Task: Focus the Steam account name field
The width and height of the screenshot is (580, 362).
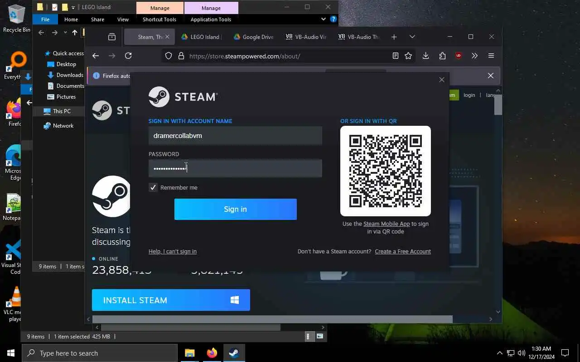Action: tap(235, 135)
